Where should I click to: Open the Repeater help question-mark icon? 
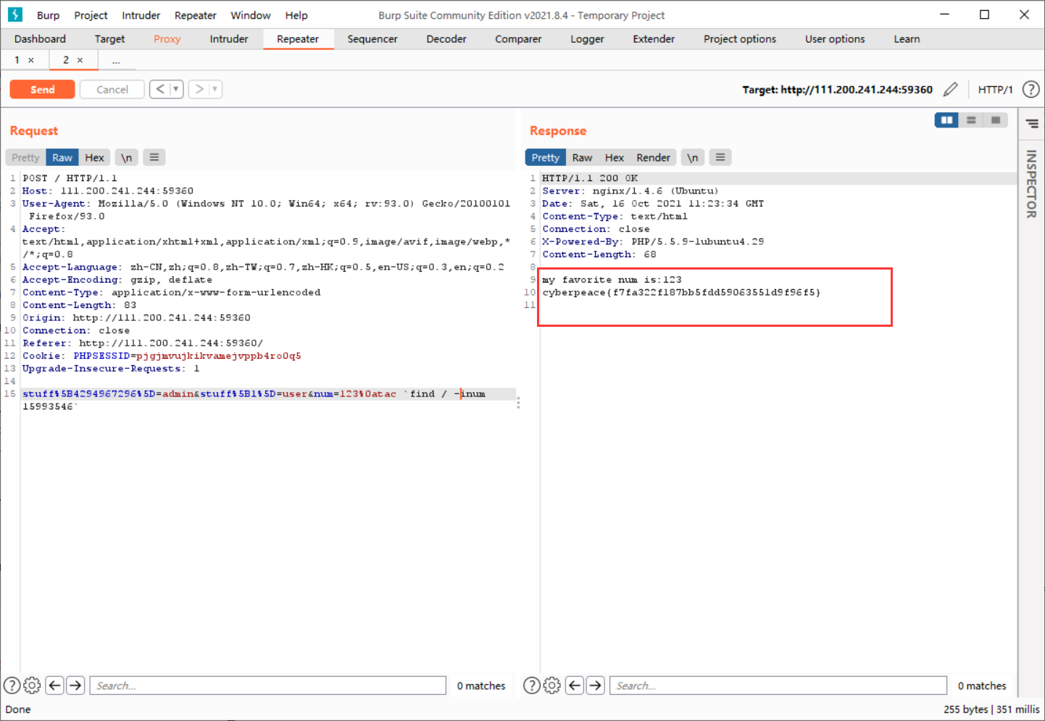[1031, 89]
